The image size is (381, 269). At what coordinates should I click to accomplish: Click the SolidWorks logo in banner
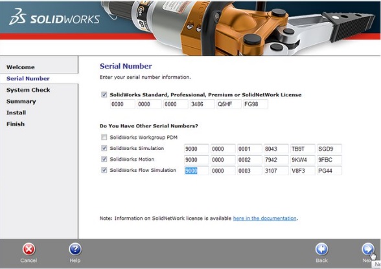[54, 17]
